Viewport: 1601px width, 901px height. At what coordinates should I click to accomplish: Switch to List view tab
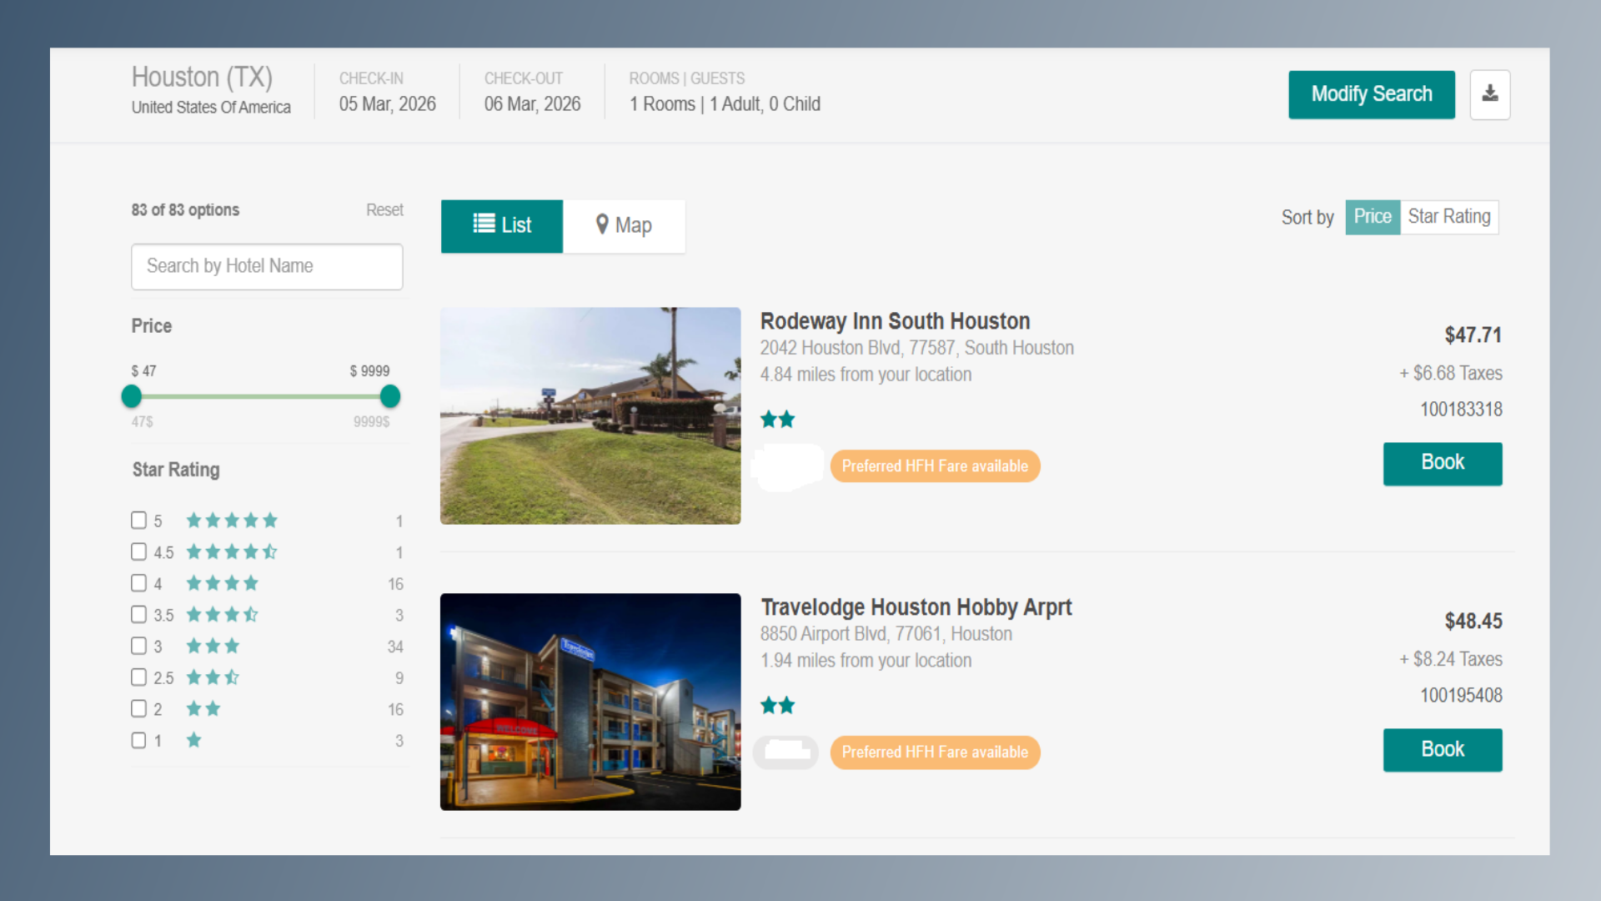click(x=502, y=225)
